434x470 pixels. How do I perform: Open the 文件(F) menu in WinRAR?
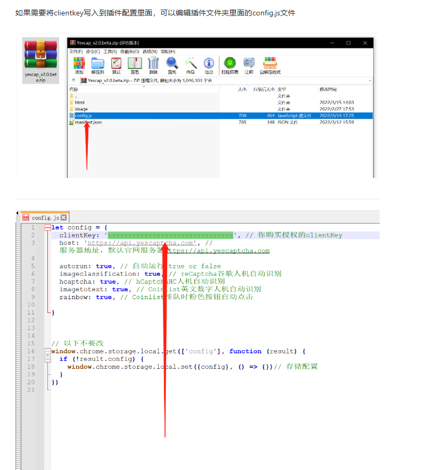point(75,52)
